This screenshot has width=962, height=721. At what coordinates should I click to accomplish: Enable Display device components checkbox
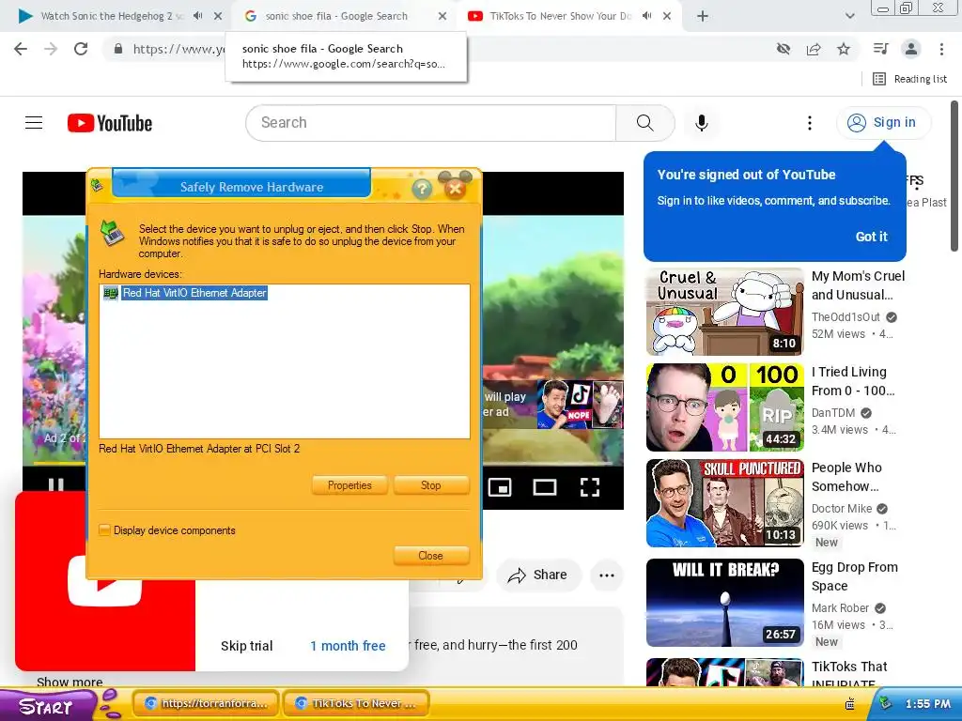[x=105, y=530]
